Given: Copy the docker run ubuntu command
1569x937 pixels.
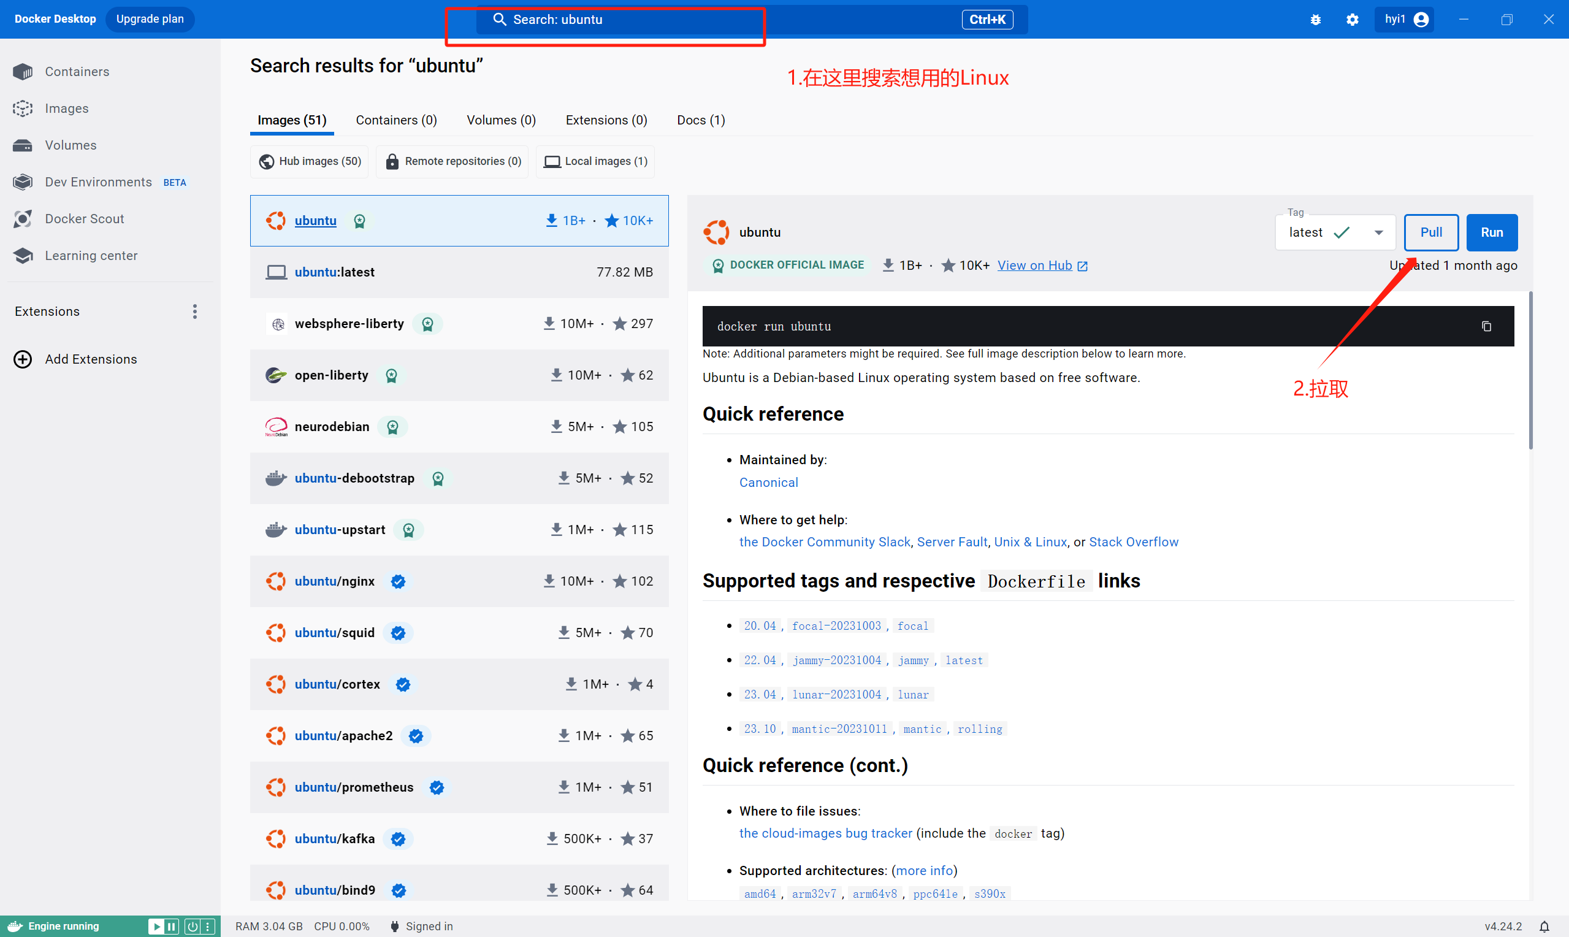Looking at the screenshot, I should [x=1486, y=326].
